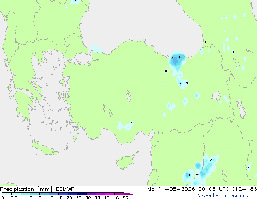Click the '00..06 UTC' time range text
This screenshot has height=199, width=257.
214,189
